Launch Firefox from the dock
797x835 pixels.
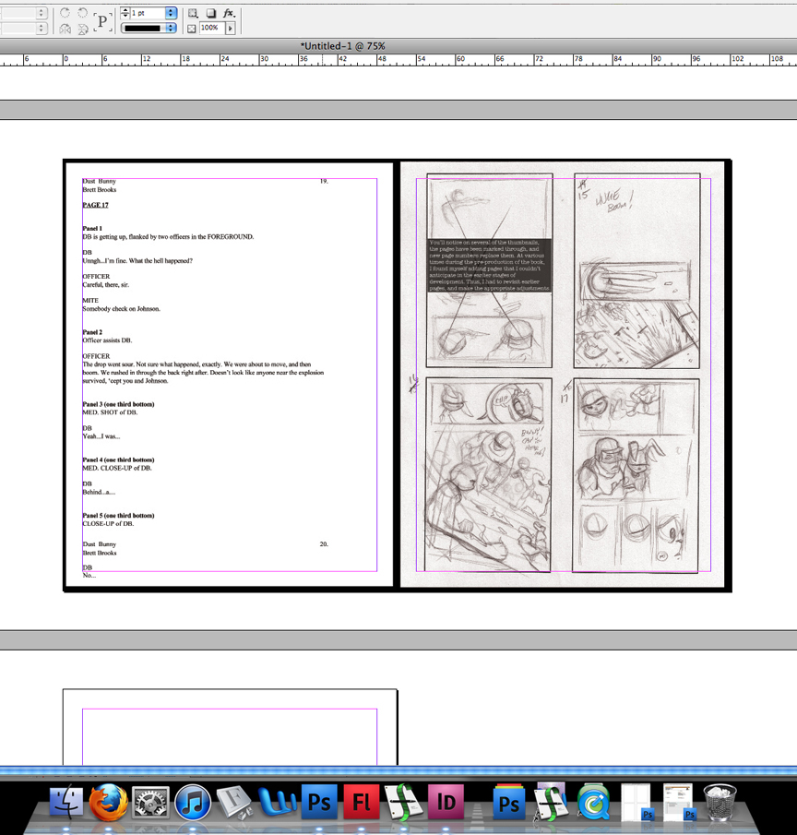coord(109,803)
